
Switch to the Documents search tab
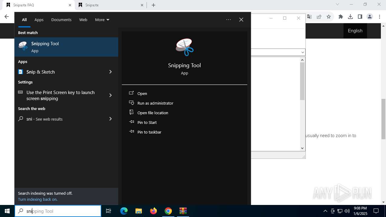(61, 20)
